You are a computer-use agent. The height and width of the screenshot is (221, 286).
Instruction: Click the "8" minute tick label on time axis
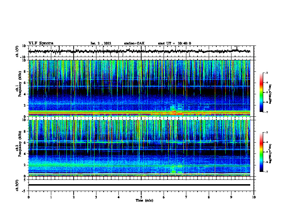click(209, 197)
